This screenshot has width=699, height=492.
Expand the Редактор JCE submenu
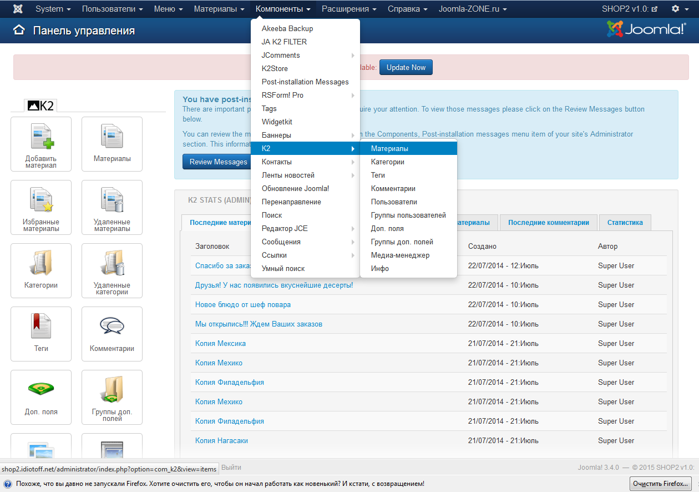click(x=305, y=228)
